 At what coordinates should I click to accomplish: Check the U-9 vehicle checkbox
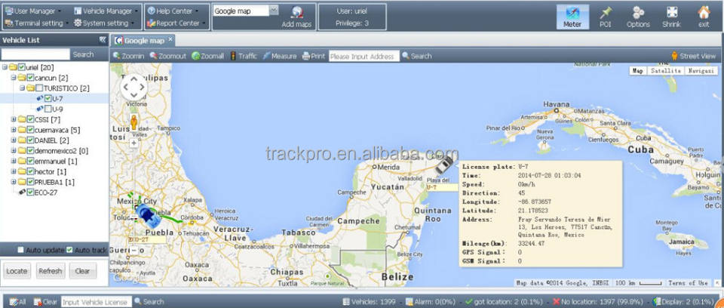48,109
